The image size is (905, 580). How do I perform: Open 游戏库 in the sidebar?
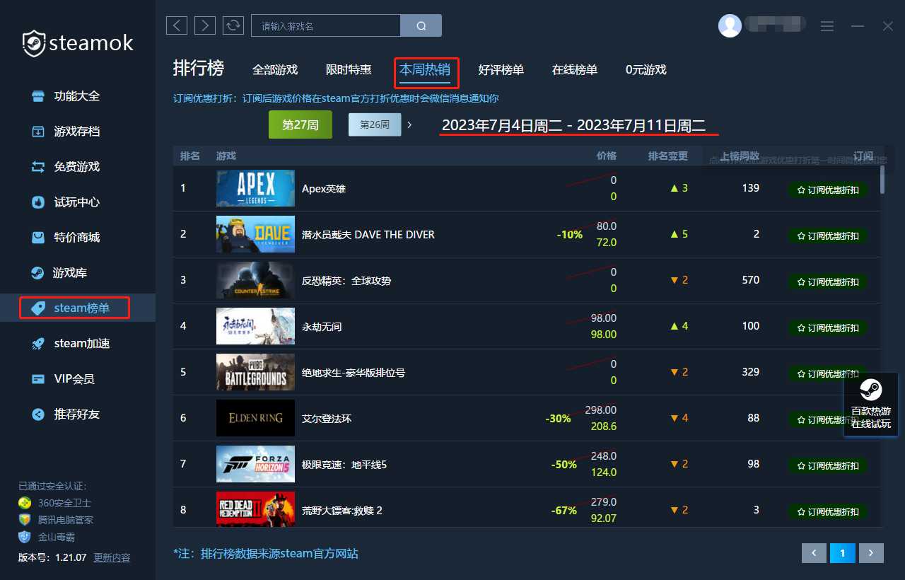[59, 273]
